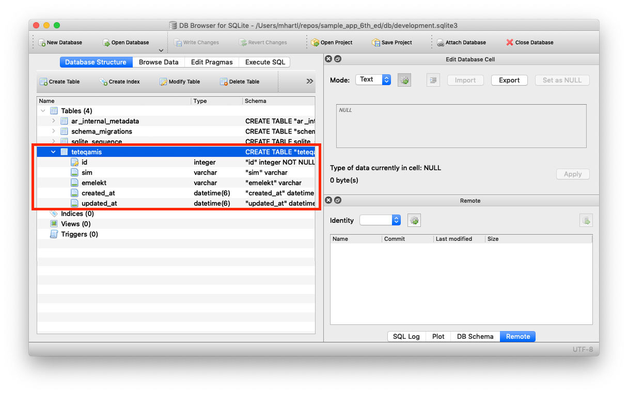Sort Remote list by Commit column
The image size is (628, 394).
407,239
